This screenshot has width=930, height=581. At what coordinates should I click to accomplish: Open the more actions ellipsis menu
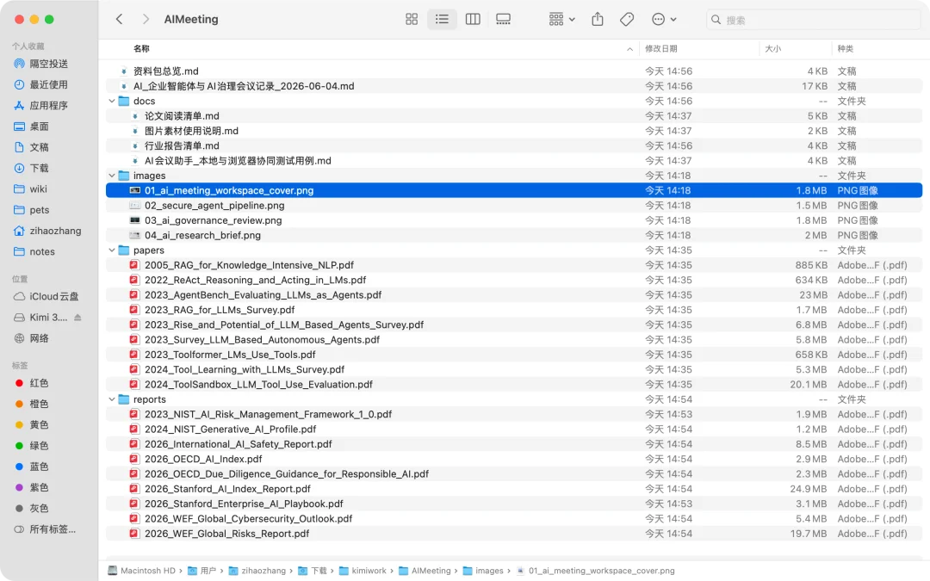click(x=664, y=20)
